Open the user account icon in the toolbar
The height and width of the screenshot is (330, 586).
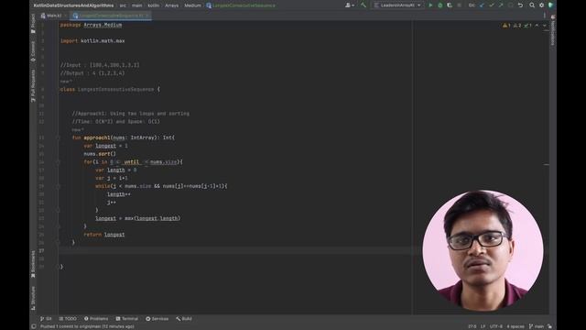[350, 5]
